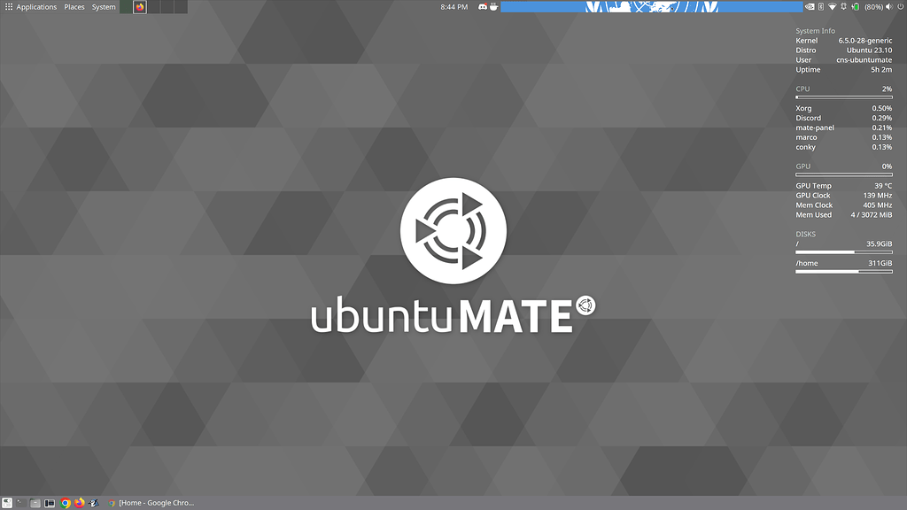This screenshot has height=510, width=907.
Task: Click the GPU Temp 39 °C reading
Action: 844,186
